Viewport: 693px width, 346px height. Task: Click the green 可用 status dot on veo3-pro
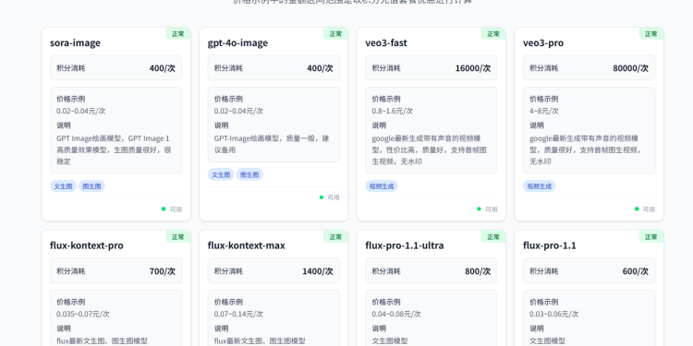[x=637, y=209]
